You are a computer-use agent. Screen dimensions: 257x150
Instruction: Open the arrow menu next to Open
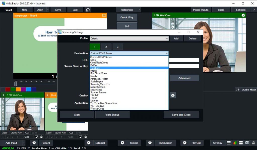coord(48,10)
